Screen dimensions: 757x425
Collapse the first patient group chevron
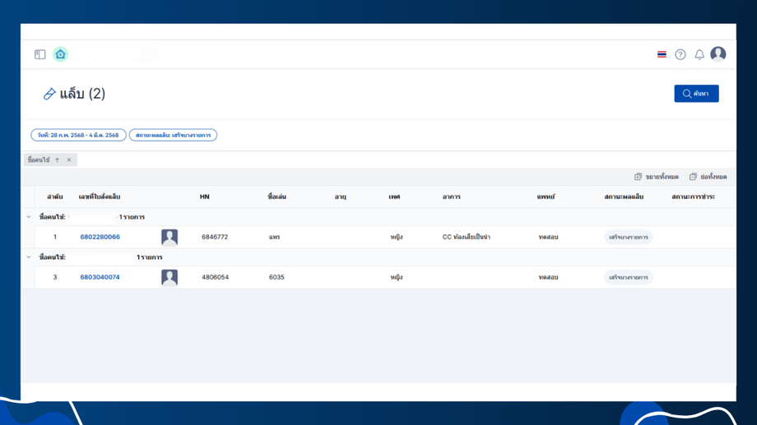point(29,217)
